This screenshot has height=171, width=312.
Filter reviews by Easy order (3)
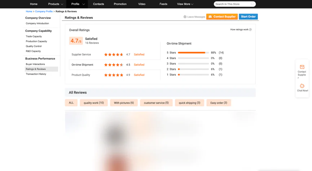click(x=219, y=103)
